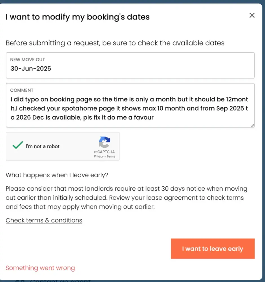
Task: Click the 30-Jun-2025 date value
Action: [x=31, y=69]
